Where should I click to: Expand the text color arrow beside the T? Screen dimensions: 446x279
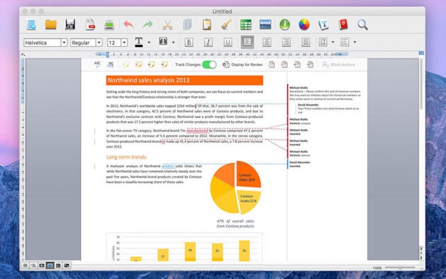[x=149, y=43]
